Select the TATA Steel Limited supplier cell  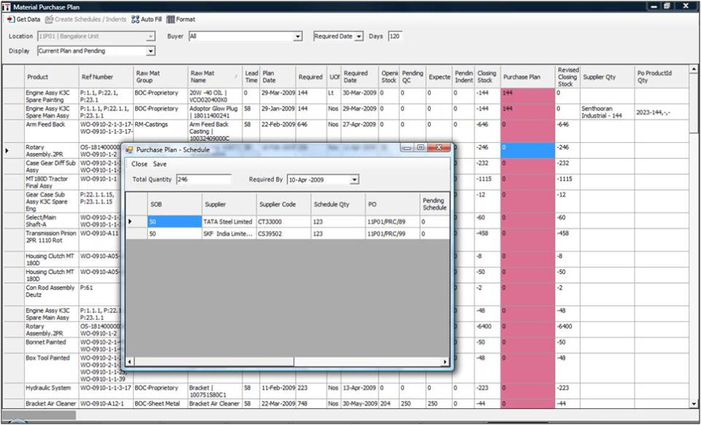pos(229,222)
